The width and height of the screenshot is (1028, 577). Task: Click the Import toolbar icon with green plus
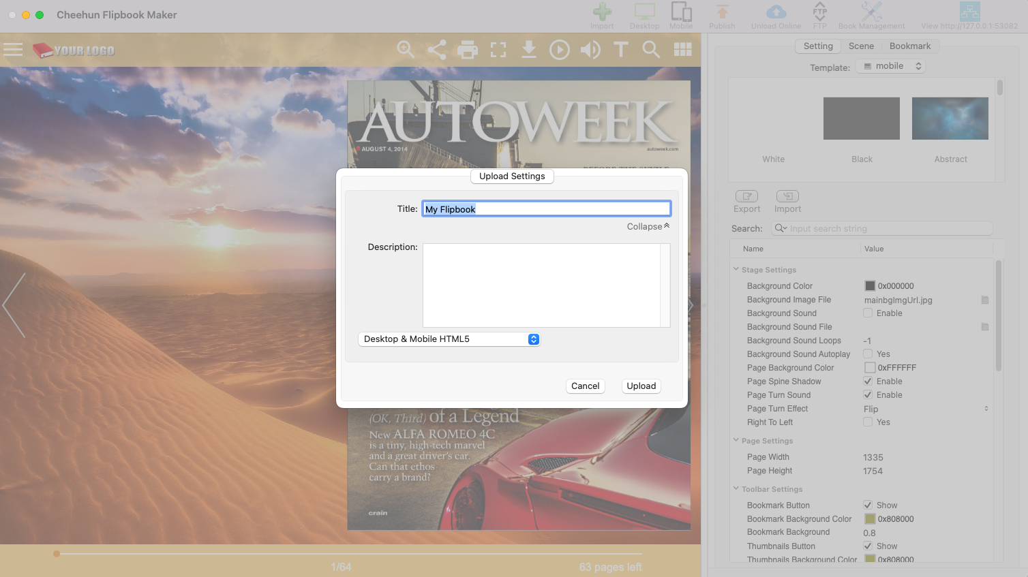(602, 12)
